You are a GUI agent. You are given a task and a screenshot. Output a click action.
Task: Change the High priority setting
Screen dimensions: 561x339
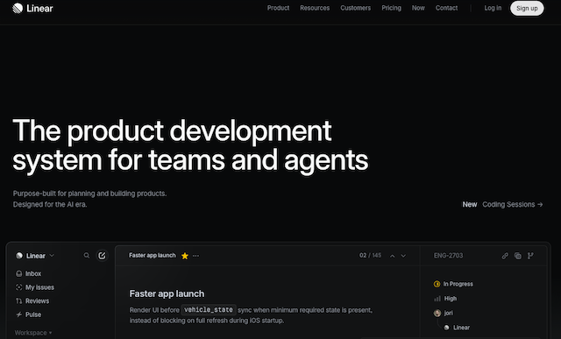[445, 298]
